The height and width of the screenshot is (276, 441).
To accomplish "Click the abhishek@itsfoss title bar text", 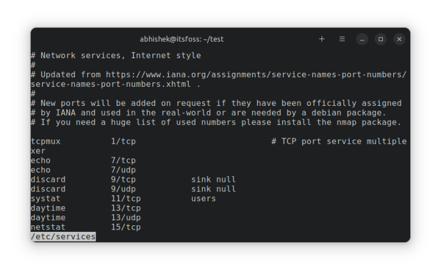I will 181,39.
